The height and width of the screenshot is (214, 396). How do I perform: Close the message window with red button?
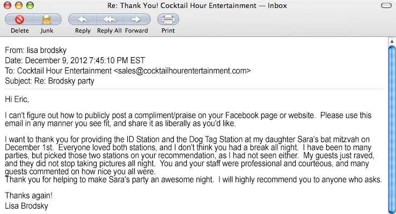pyautogui.click(x=7, y=6)
